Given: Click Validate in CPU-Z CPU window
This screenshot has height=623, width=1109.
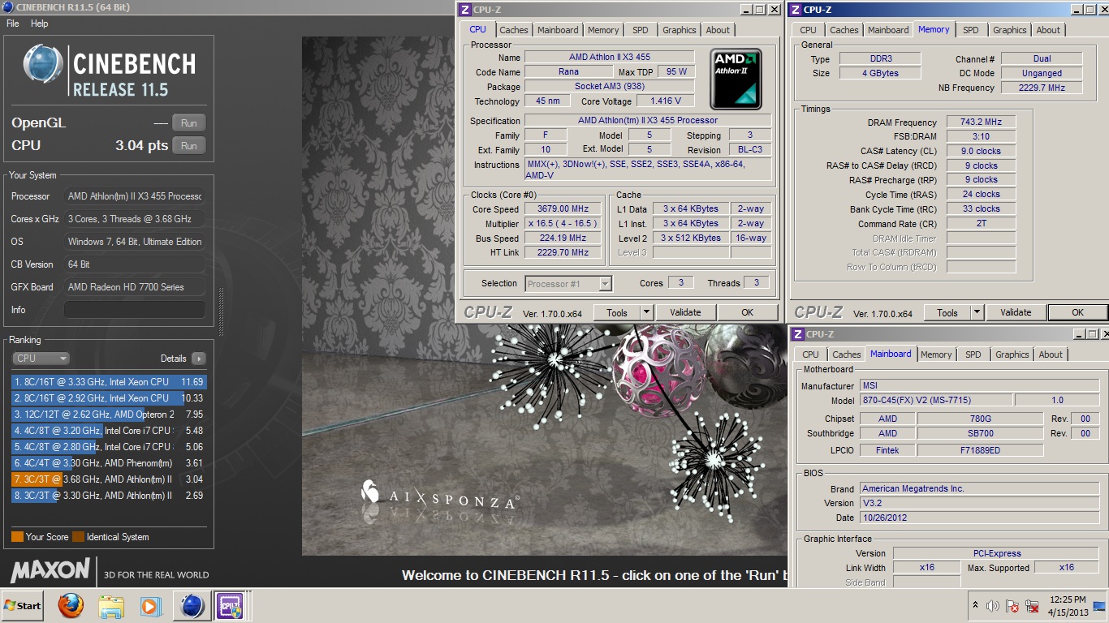Looking at the screenshot, I should tap(685, 312).
